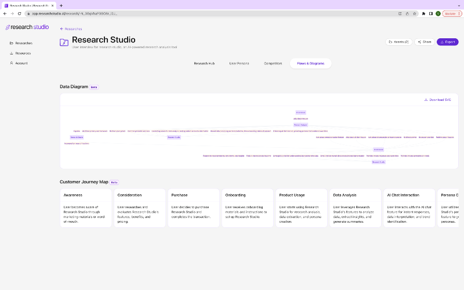Bookmark the page with the star icon

pos(414,13)
